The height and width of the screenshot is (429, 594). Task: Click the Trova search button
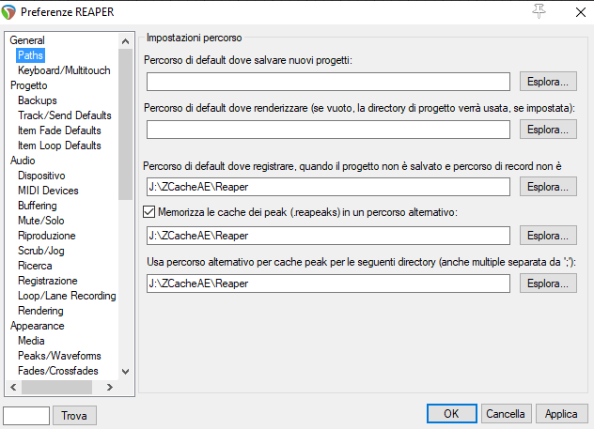click(x=74, y=415)
